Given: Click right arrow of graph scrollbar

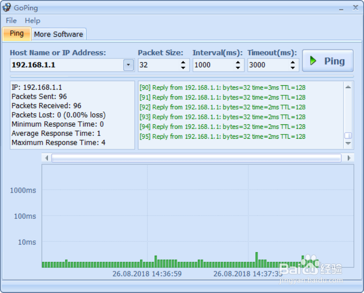Looking at the screenshot, I should tap(349, 158).
